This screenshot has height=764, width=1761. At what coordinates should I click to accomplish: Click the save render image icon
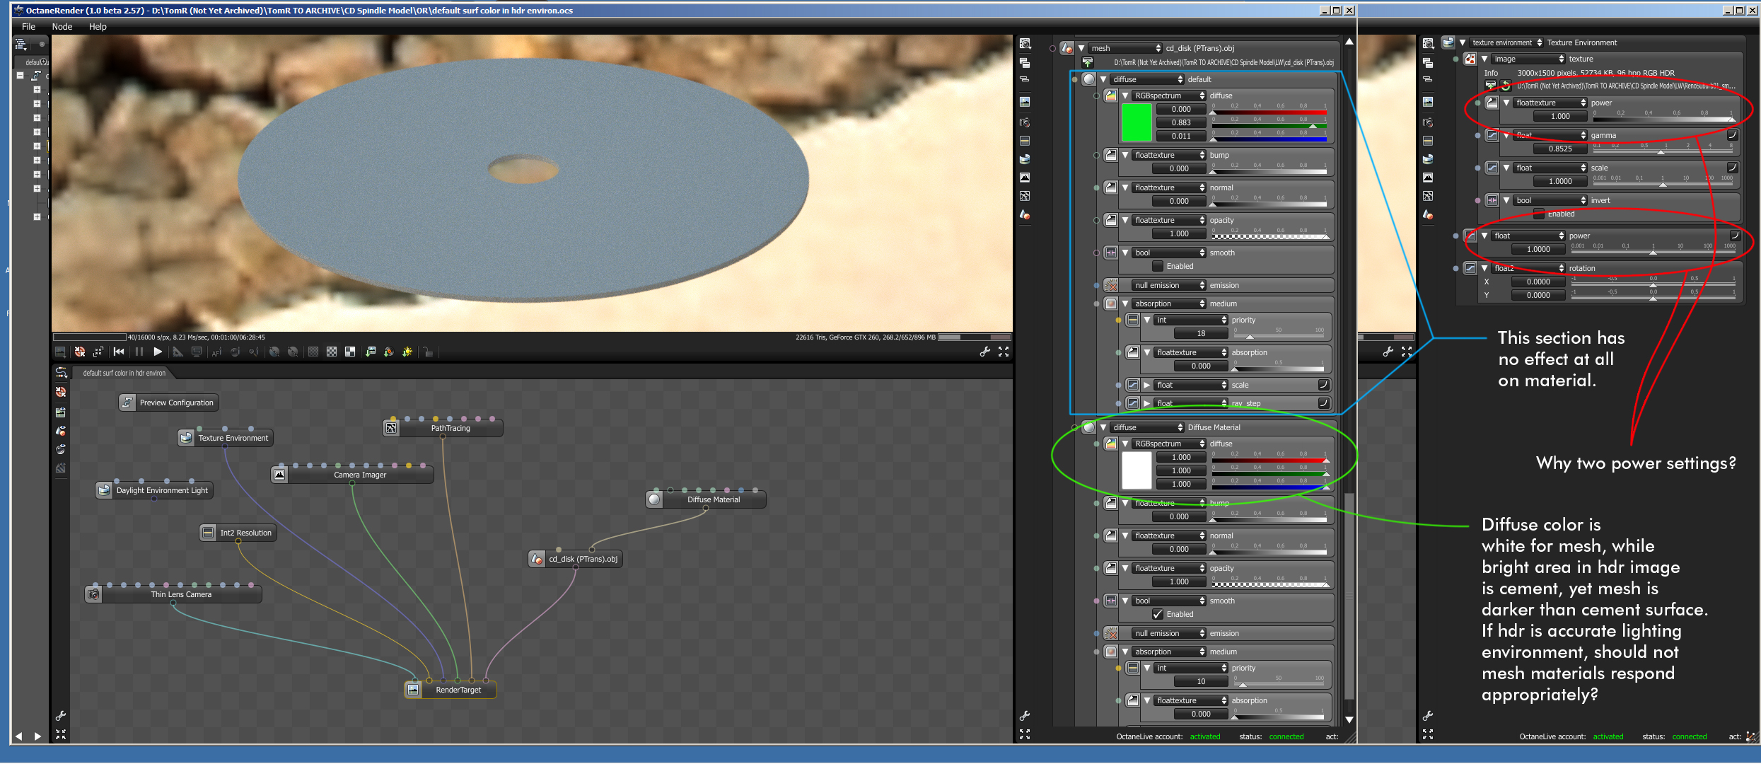[x=370, y=352]
